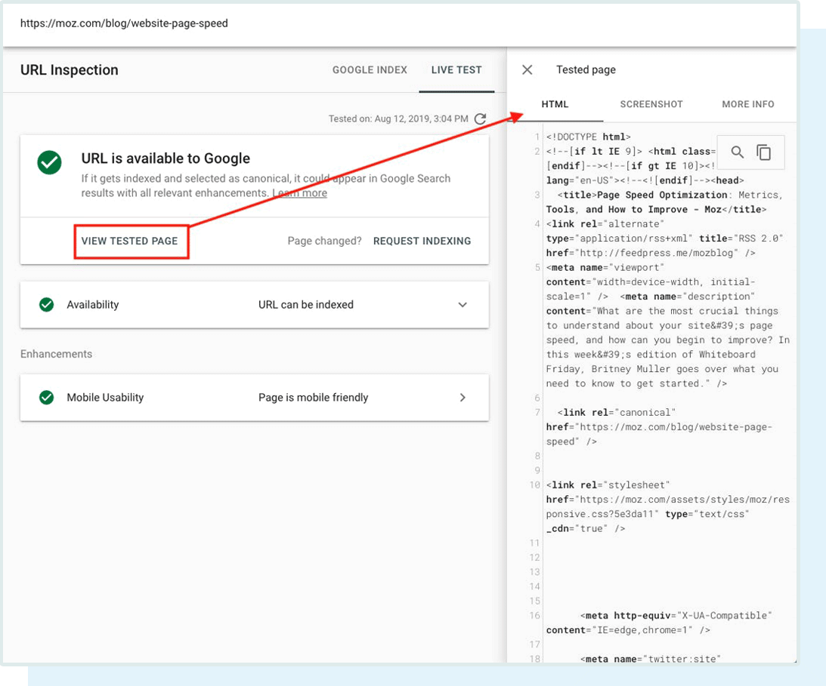Click green check beside URL is available
The width and height of the screenshot is (826, 686).
click(50, 162)
